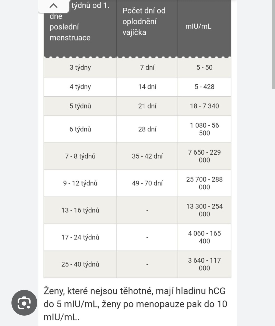Select the "25 - 40 týdnů" cell
Image resolution: width=275 pixels, height=326 pixels.
pyautogui.click(x=80, y=264)
